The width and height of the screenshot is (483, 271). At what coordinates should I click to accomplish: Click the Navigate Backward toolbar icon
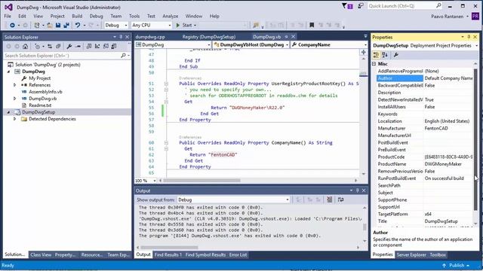tap(12, 25)
